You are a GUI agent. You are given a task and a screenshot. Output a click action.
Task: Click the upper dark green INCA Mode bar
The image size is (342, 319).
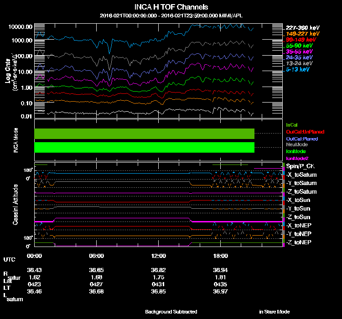tap(144, 134)
